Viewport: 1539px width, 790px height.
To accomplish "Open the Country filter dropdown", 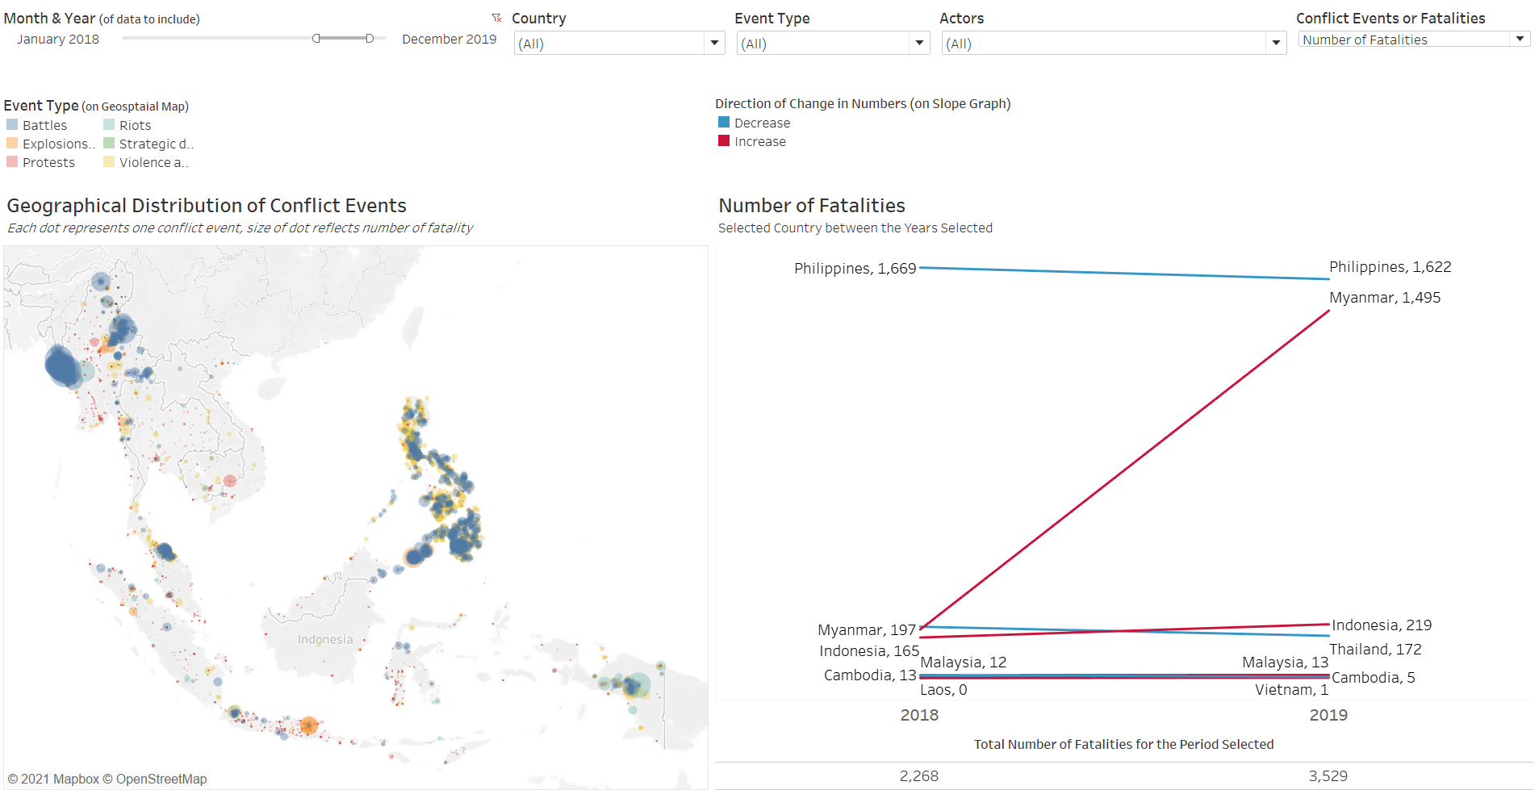I will (713, 44).
